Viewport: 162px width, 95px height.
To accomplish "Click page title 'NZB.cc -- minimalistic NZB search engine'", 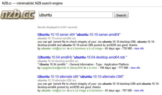I will [x=32, y=3].
